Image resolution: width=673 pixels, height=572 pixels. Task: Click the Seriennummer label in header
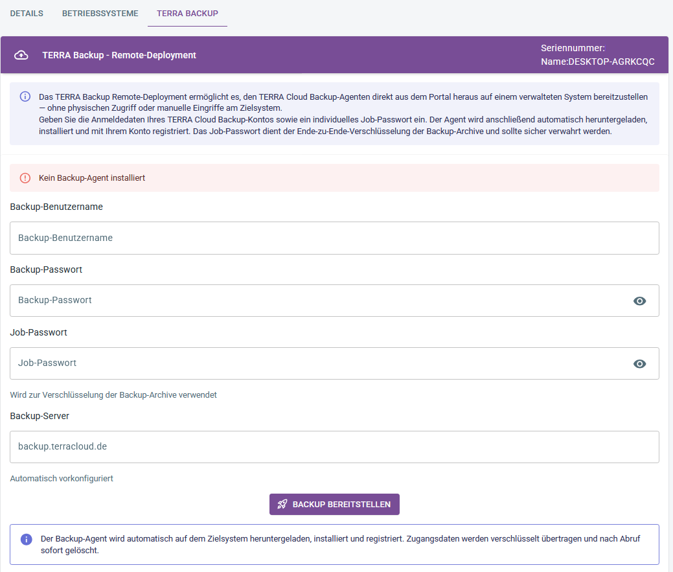tap(573, 48)
